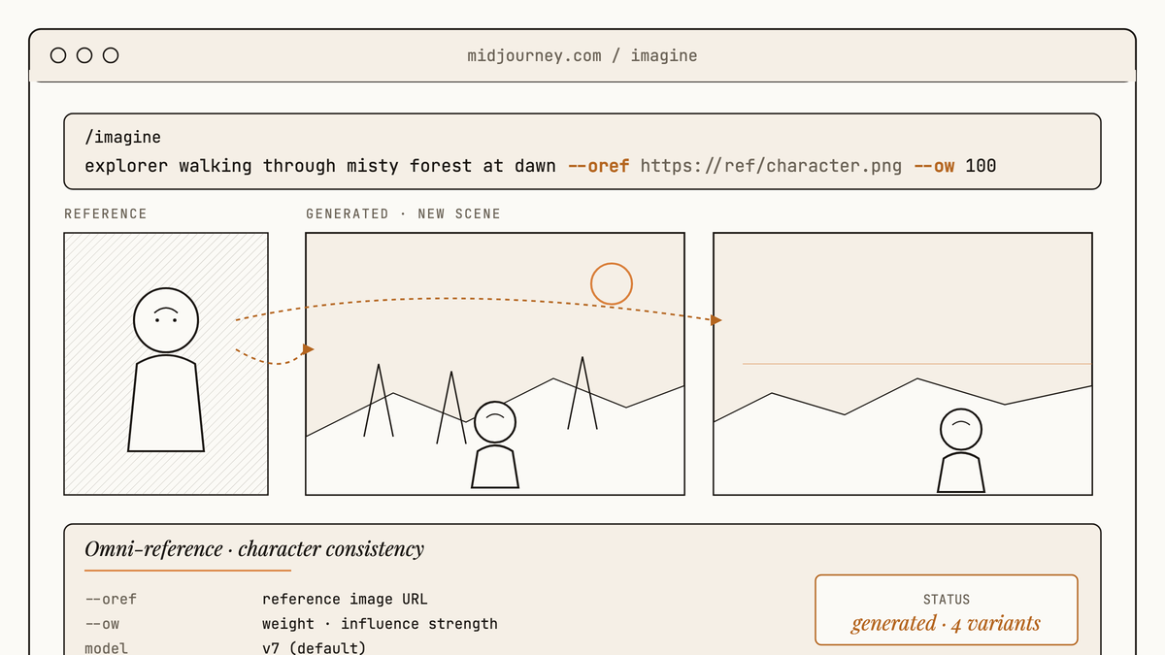
Task: Click the weight · influence strength description
Action: tap(380, 624)
